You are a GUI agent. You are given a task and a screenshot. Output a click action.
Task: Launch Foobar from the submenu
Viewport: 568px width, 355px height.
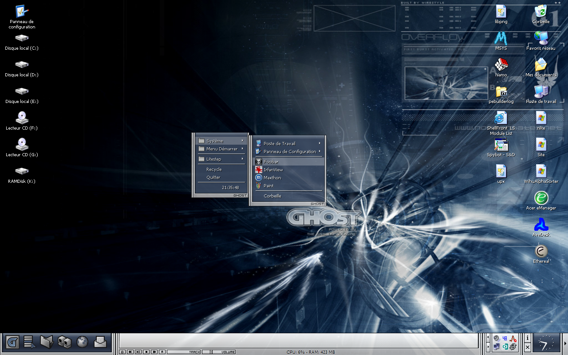coord(288,162)
